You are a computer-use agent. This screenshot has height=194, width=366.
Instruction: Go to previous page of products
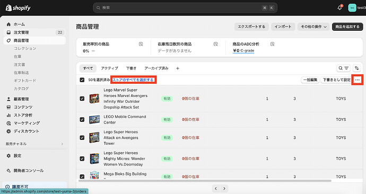216,188
